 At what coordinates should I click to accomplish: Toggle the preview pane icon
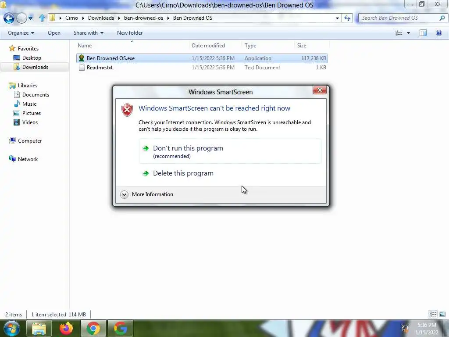[x=423, y=33]
